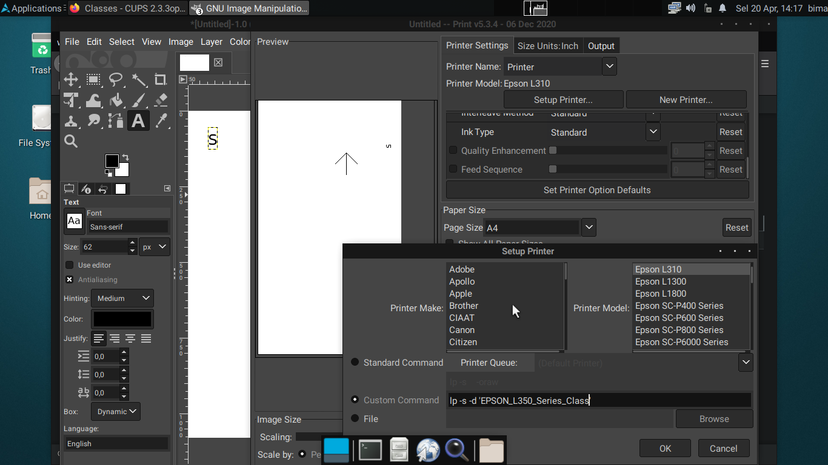Reset colors to default black and white

point(109,173)
